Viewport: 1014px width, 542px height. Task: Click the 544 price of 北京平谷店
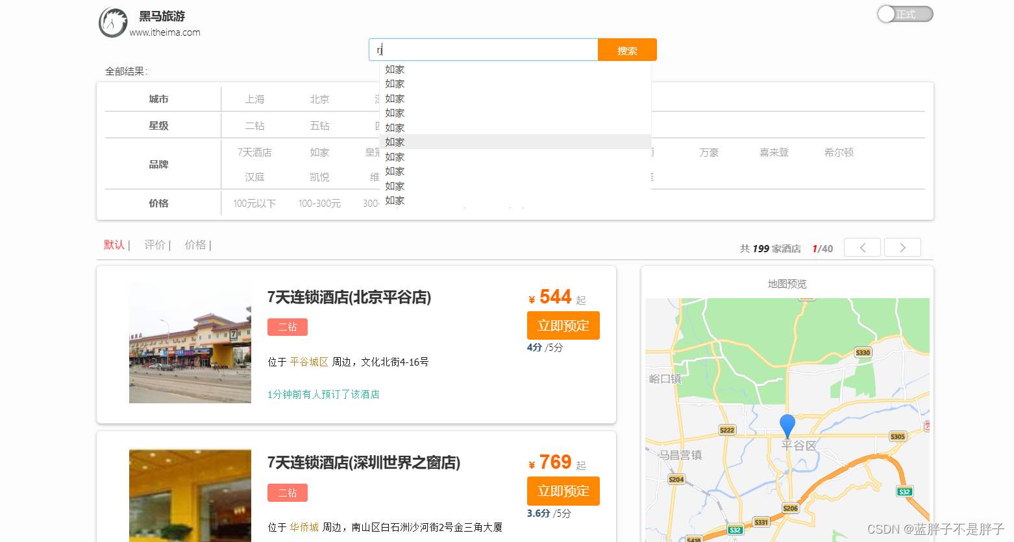556,297
